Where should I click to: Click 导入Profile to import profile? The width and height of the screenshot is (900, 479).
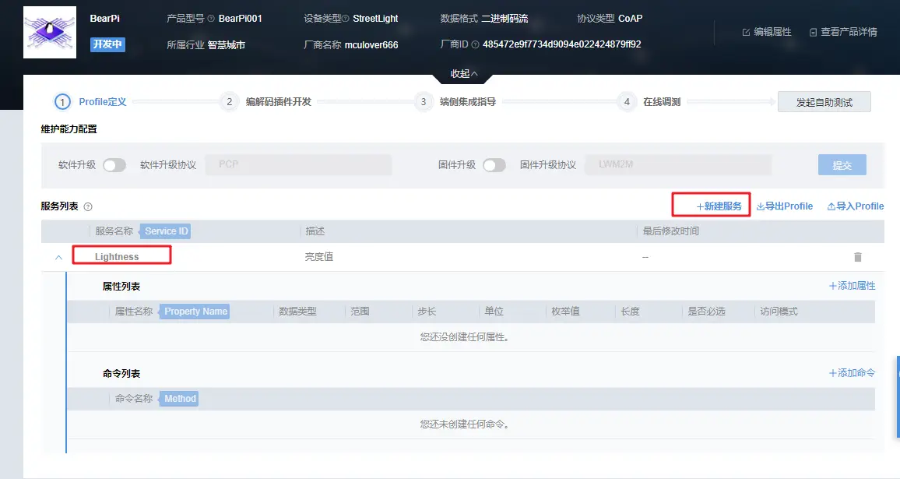pos(855,206)
